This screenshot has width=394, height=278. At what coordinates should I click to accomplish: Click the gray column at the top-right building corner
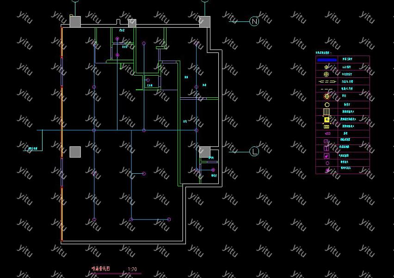click(x=204, y=21)
